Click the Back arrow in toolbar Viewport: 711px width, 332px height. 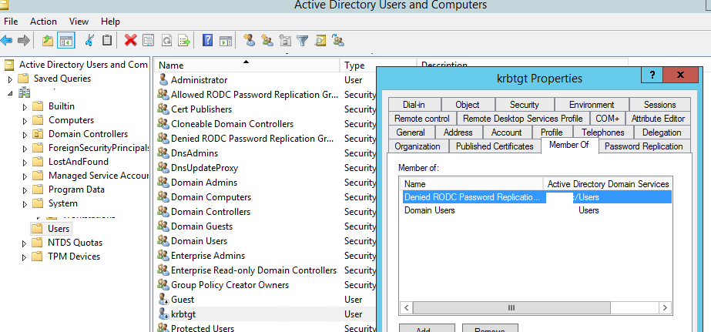point(8,40)
